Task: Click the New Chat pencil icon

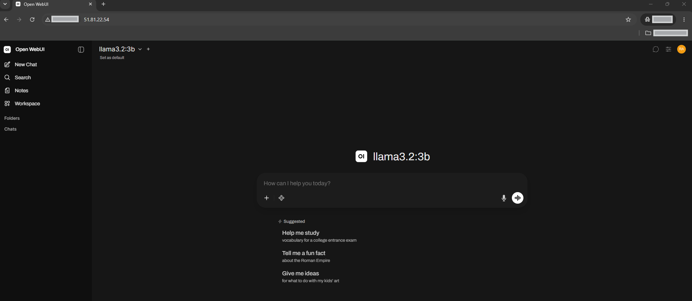Action: (7, 64)
